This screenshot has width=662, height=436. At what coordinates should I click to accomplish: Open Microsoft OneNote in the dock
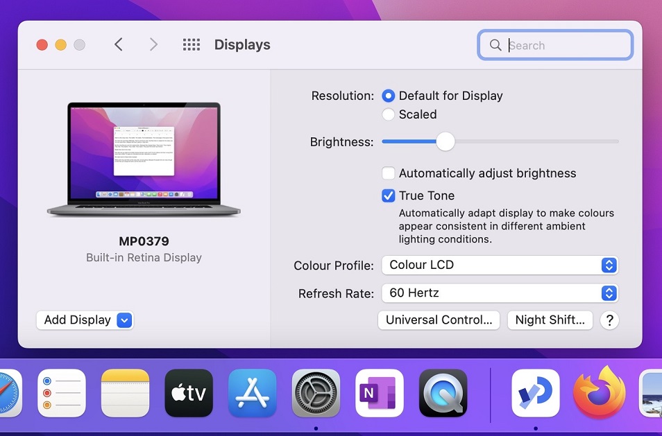click(379, 393)
